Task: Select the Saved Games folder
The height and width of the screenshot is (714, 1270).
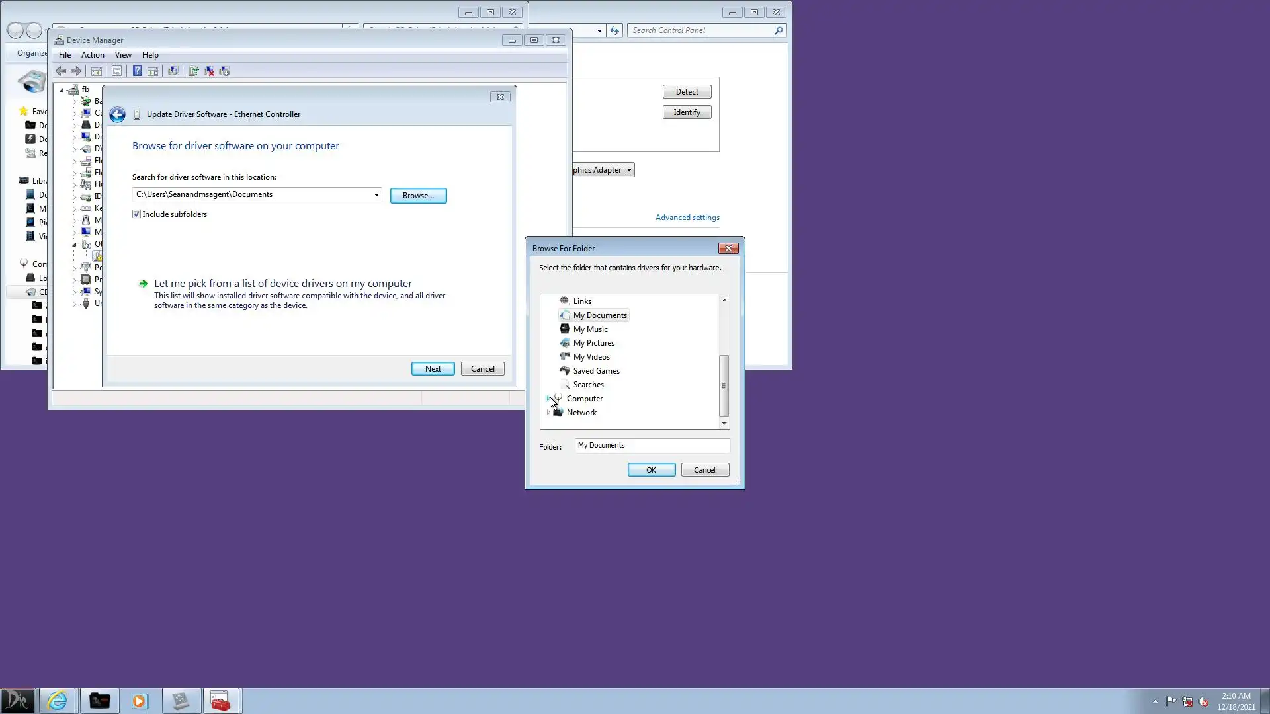Action: point(596,371)
